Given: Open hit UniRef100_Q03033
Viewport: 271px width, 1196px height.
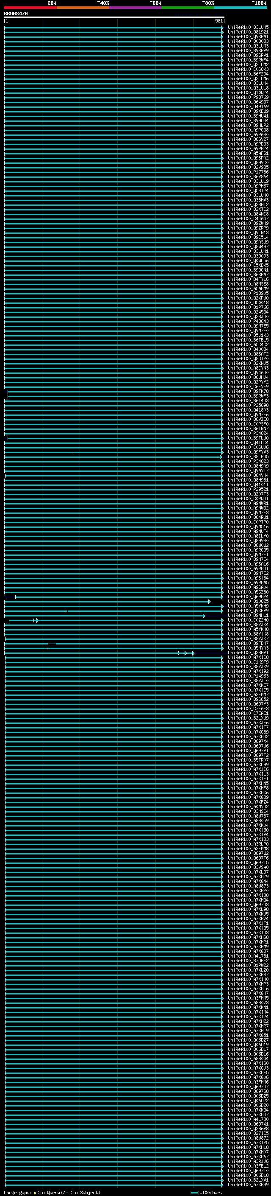Looking at the screenshot, I should [248, 41].
